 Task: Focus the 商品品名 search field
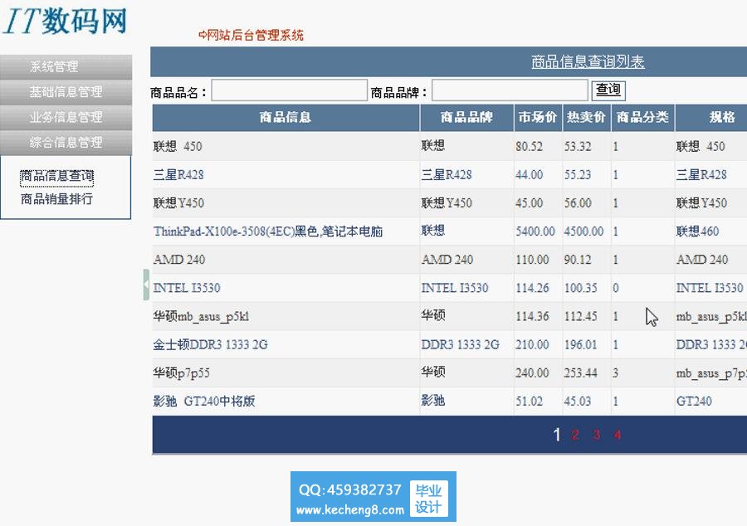[289, 90]
